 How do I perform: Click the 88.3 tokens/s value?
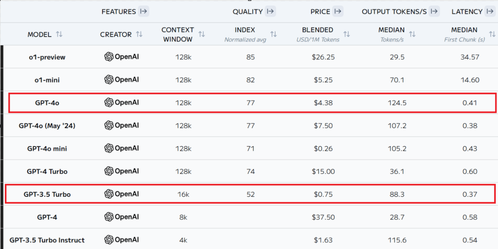(397, 194)
